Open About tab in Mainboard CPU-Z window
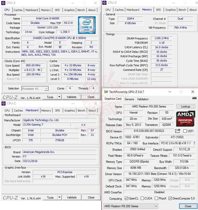 click(x=92, y=111)
